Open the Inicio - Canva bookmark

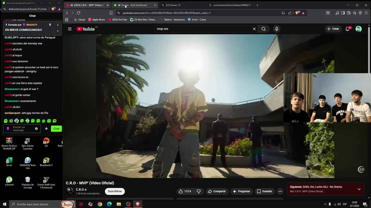click(x=197, y=20)
